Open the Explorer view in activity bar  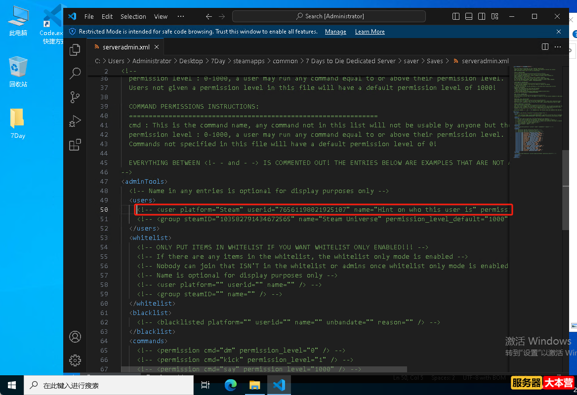point(75,50)
